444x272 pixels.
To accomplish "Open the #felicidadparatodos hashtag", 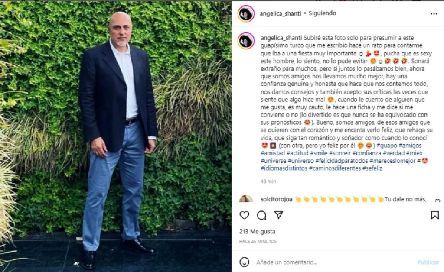I will [x=342, y=161].
